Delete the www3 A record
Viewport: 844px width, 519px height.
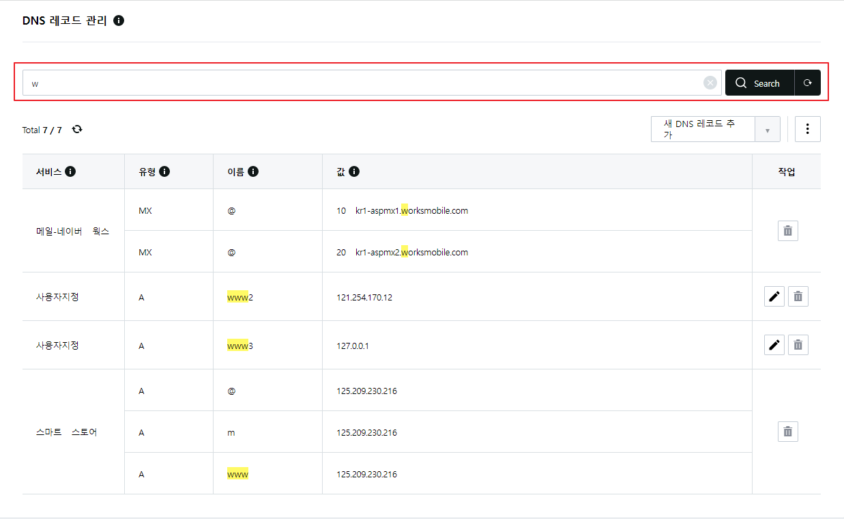[798, 345]
